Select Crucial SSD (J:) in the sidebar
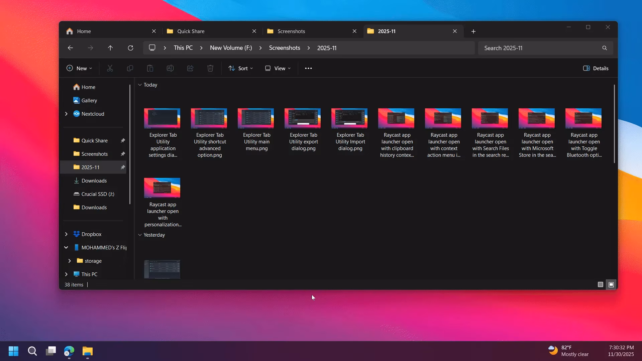 pos(98,194)
